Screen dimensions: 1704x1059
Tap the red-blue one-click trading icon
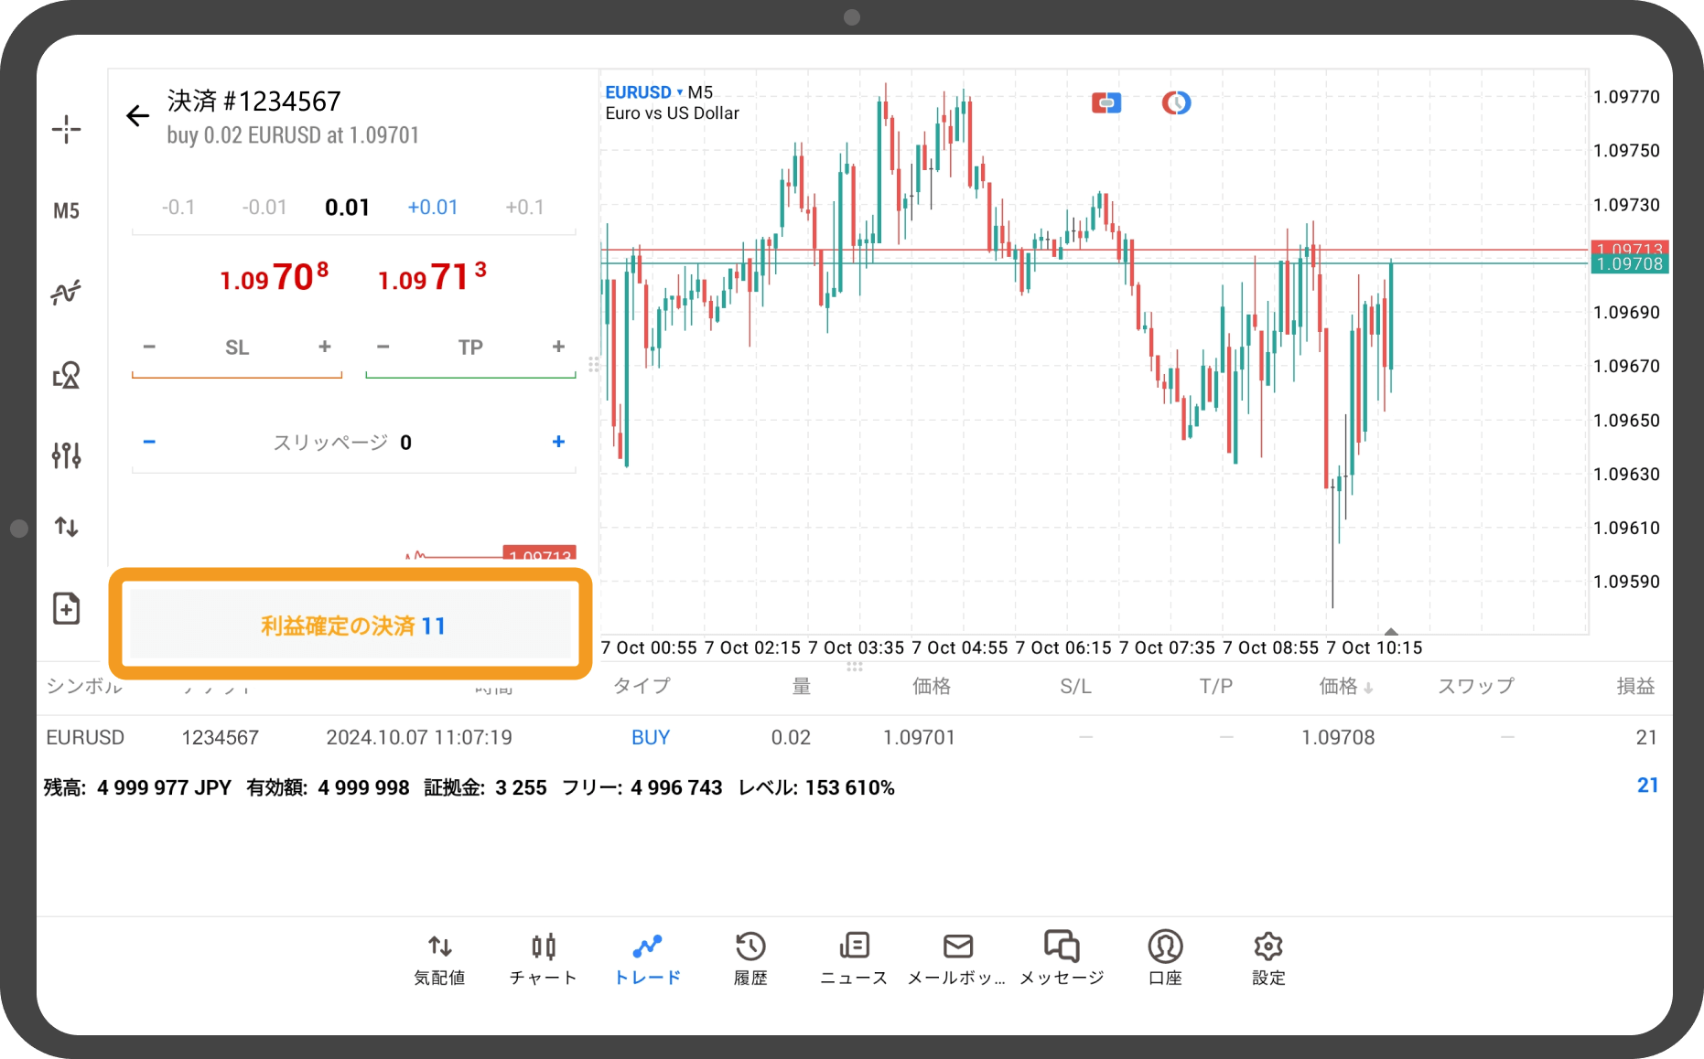(x=1106, y=102)
